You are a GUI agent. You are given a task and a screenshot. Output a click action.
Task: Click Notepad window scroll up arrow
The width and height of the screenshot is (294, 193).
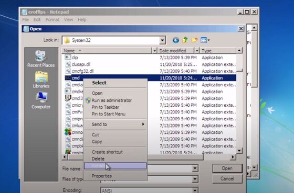254,28
